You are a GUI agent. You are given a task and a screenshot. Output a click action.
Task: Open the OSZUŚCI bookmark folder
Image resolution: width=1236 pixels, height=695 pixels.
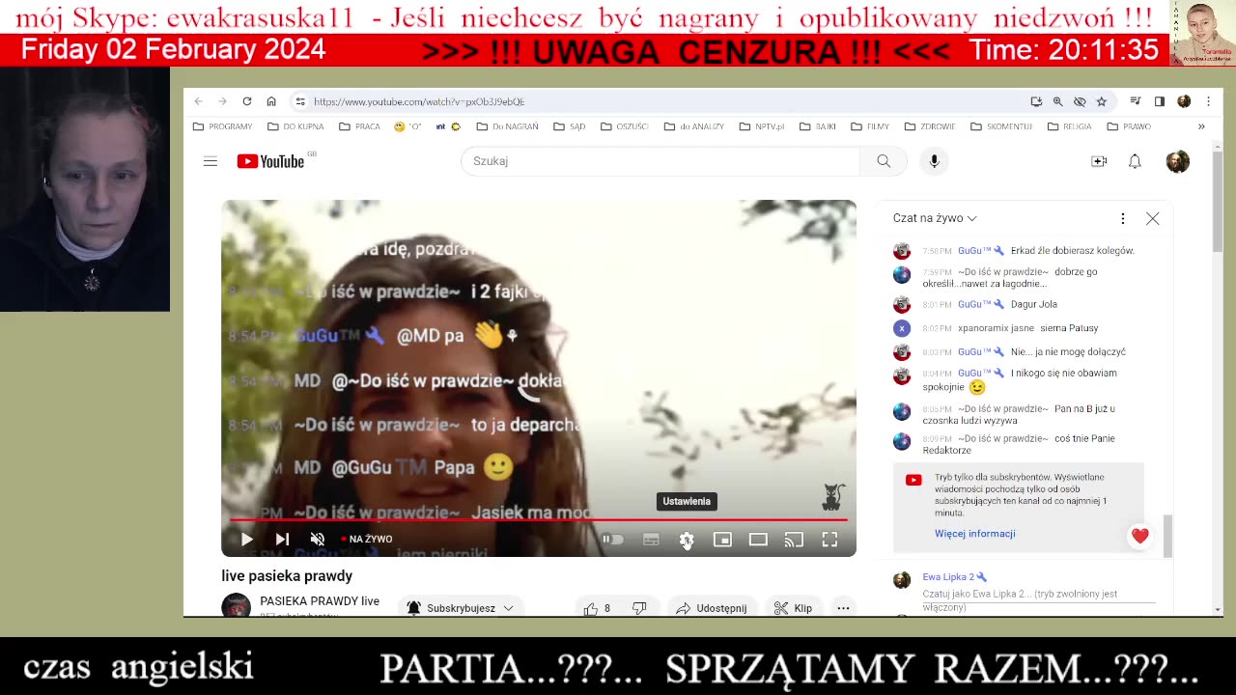point(624,126)
